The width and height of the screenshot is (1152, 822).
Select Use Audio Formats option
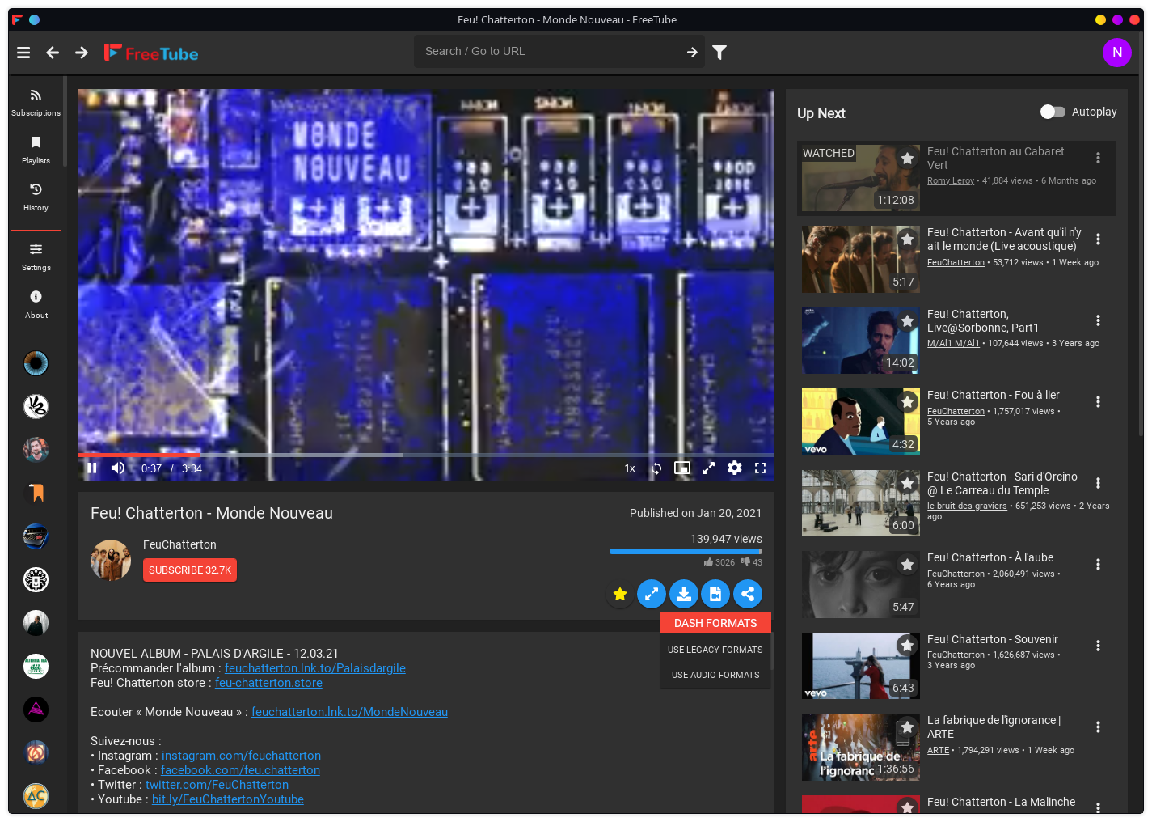click(715, 675)
